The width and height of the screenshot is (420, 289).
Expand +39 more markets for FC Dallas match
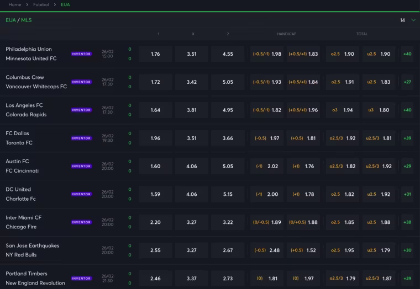pyautogui.click(x=407, y=138)
